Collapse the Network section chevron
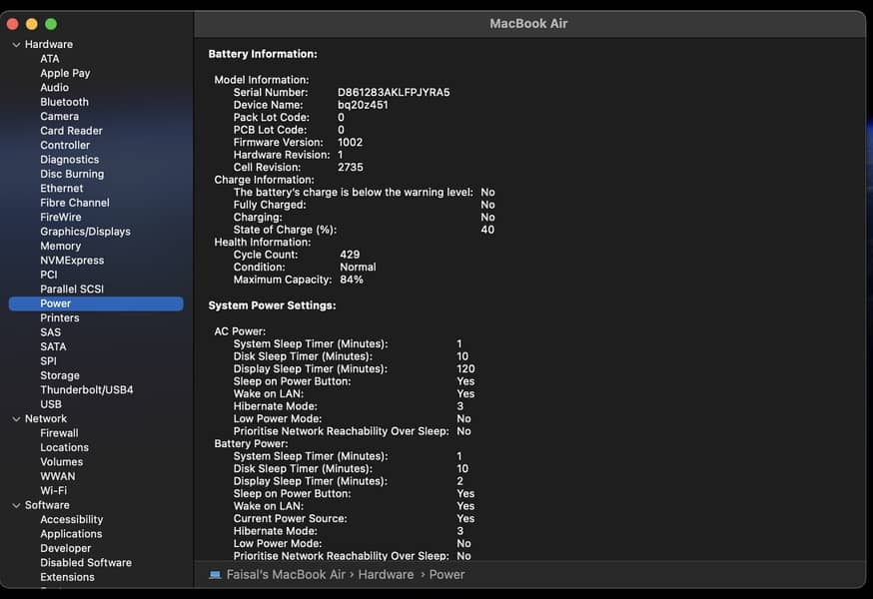This screenshot has width=873, height=599. [x=16, y=419]
